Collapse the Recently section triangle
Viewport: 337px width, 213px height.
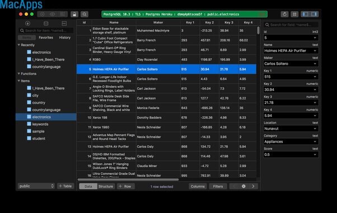tap(18, 45)
